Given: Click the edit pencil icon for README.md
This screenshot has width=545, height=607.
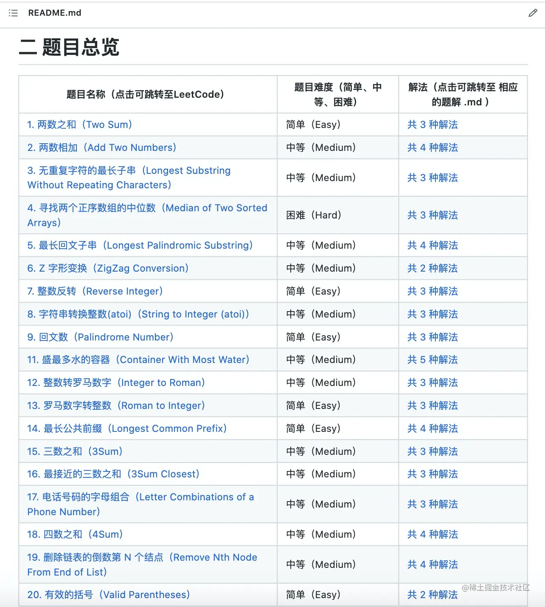Looking at the screenshot, I should click(x=533, y=13).
